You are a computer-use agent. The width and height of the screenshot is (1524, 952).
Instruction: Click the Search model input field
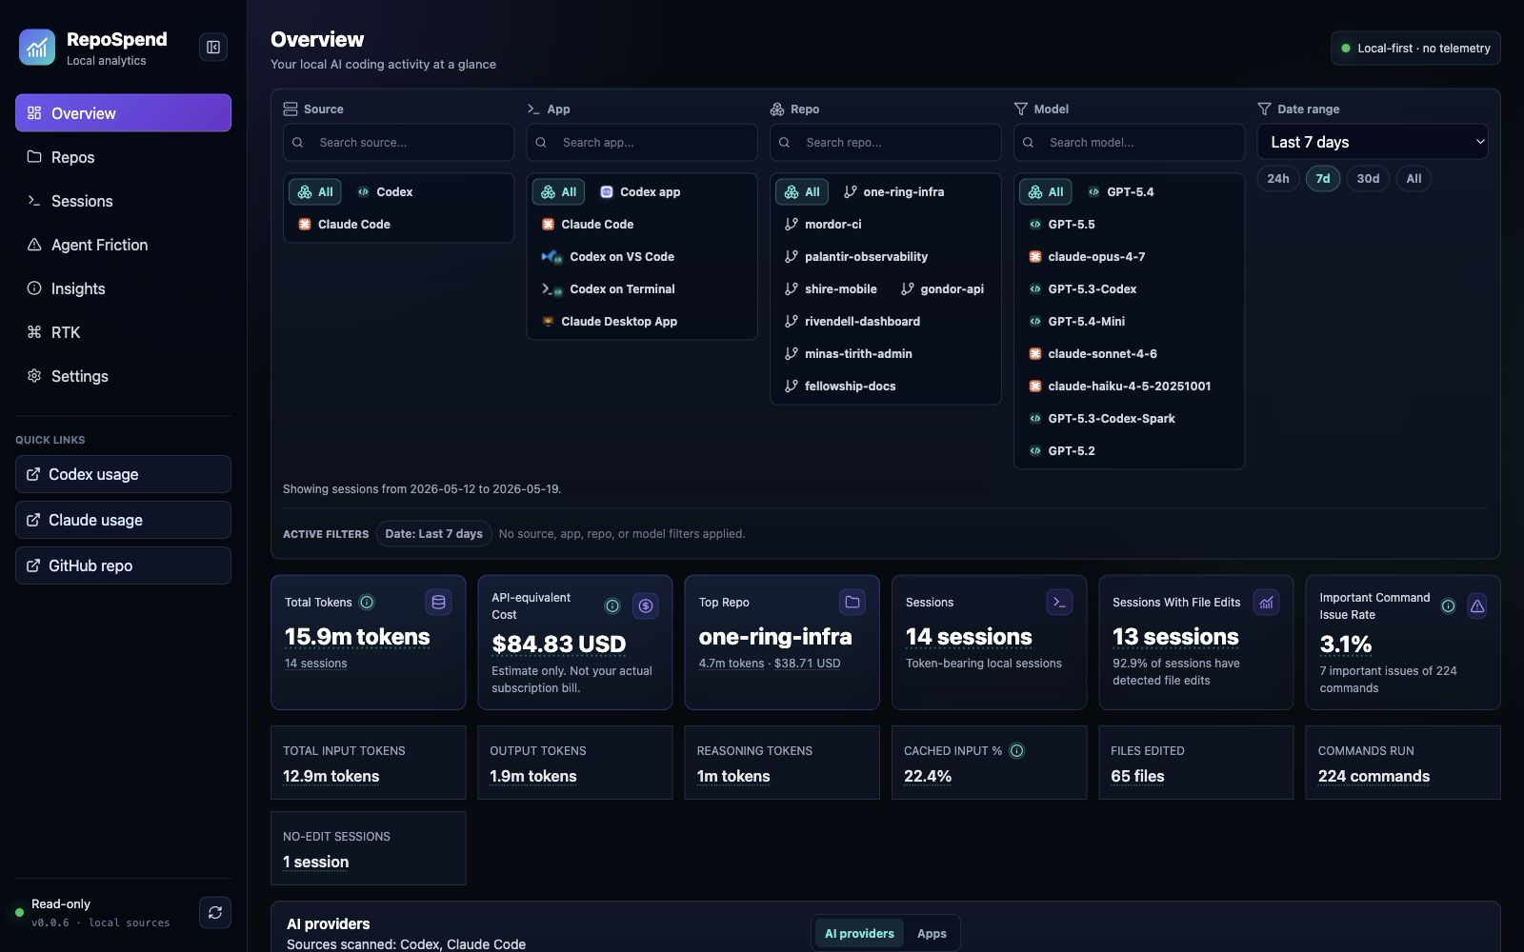(x=1129, y=142)
